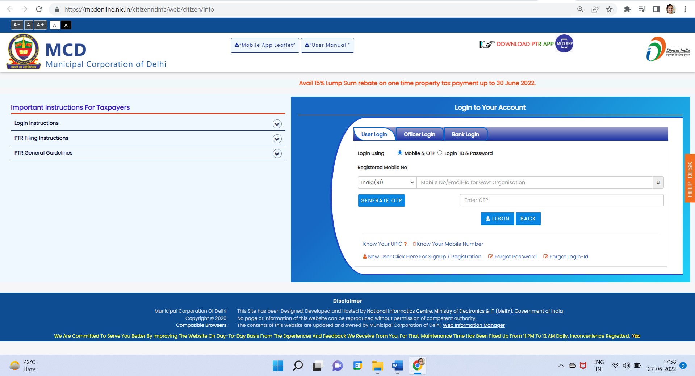The width and height of the screenshot is (695, 376).
Task: Open browser extensions puzzle icon
Action: point(628,9)
